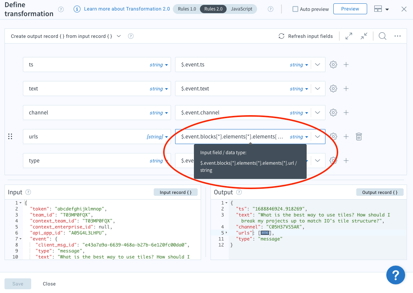Open input path chevron for $.event.text
413x293 pixels.
(318, 89)
